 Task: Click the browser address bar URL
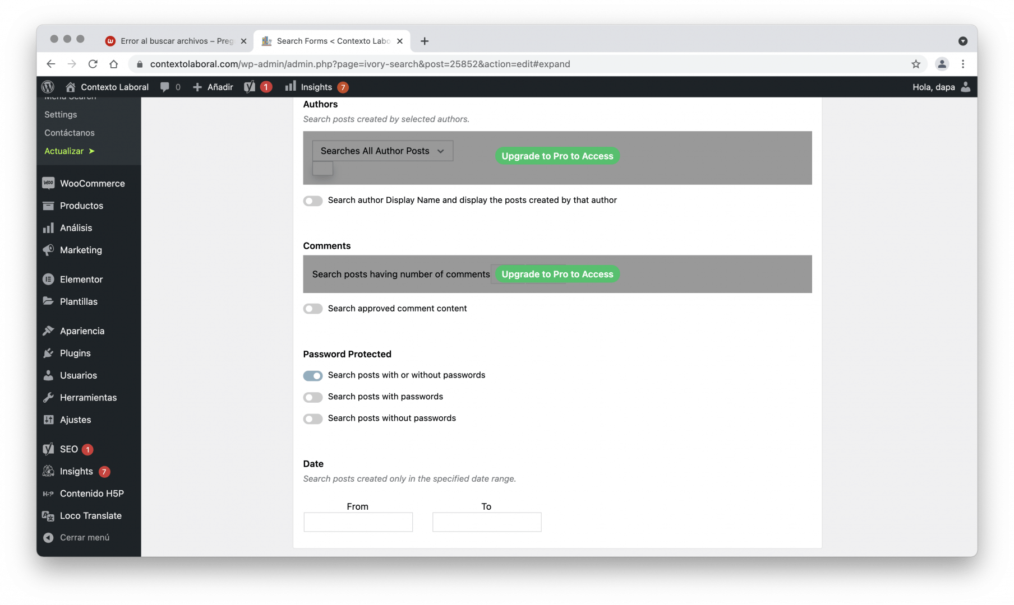360,64
